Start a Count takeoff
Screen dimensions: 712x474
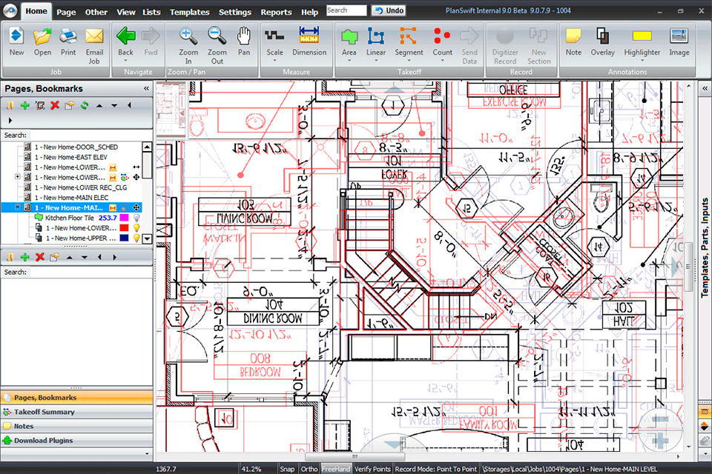tap(442, 41)
